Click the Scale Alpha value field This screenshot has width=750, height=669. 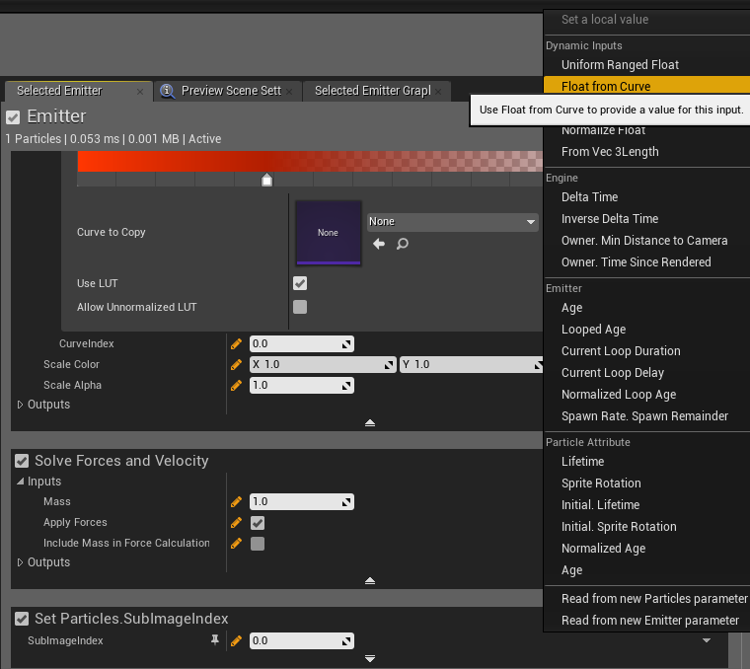pos(302,386)
